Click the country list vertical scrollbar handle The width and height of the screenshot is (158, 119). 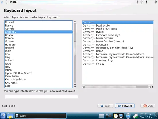coord(75,49)
